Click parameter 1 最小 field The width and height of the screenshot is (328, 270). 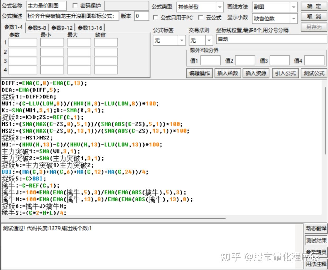(x=52, y=42)
